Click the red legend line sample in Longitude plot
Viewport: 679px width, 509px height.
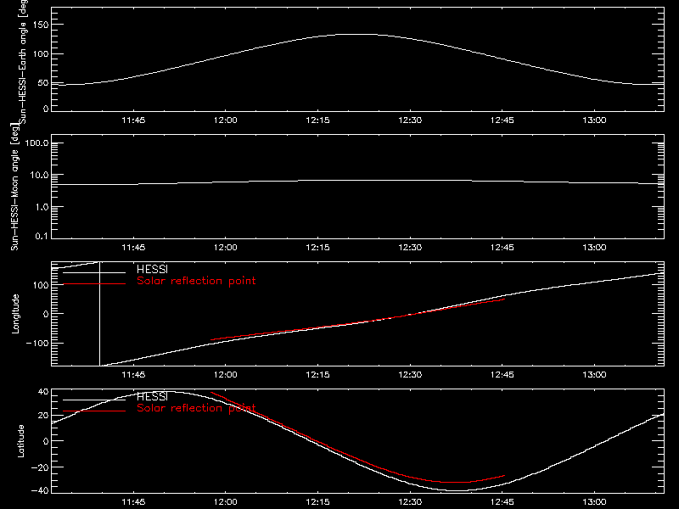(x=94, y=284)
